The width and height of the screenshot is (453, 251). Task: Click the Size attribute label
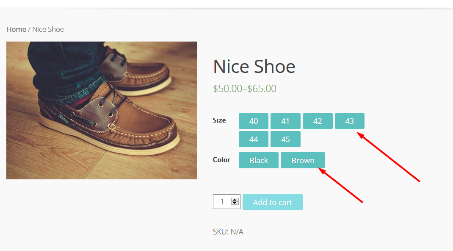(x=219, y=120)
